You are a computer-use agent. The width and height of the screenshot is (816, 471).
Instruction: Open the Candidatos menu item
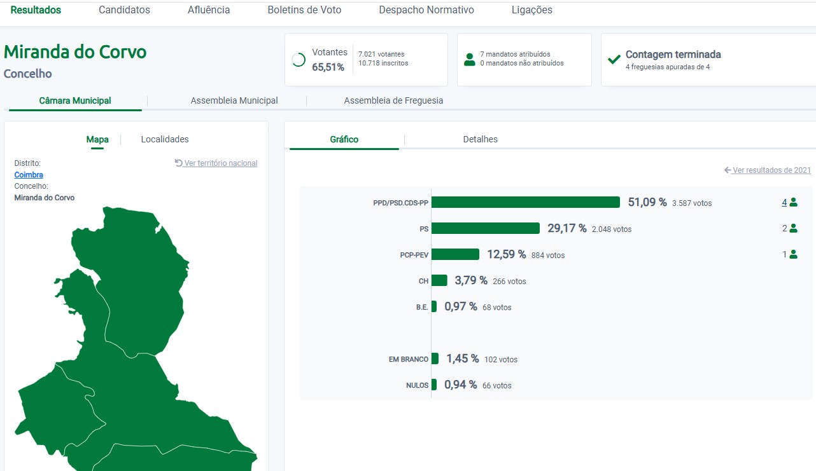[x=124, y=10]
